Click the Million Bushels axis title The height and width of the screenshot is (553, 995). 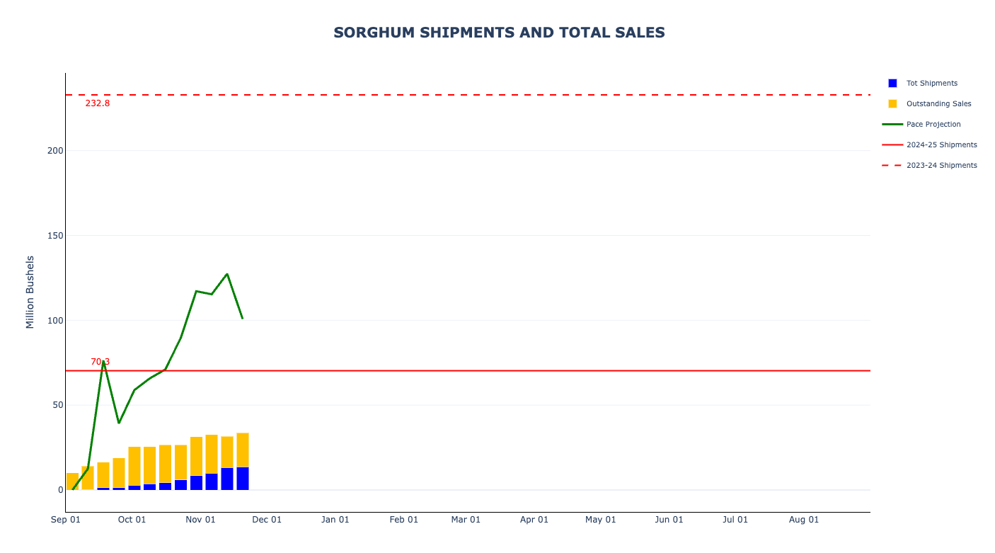tap(30, 292)
